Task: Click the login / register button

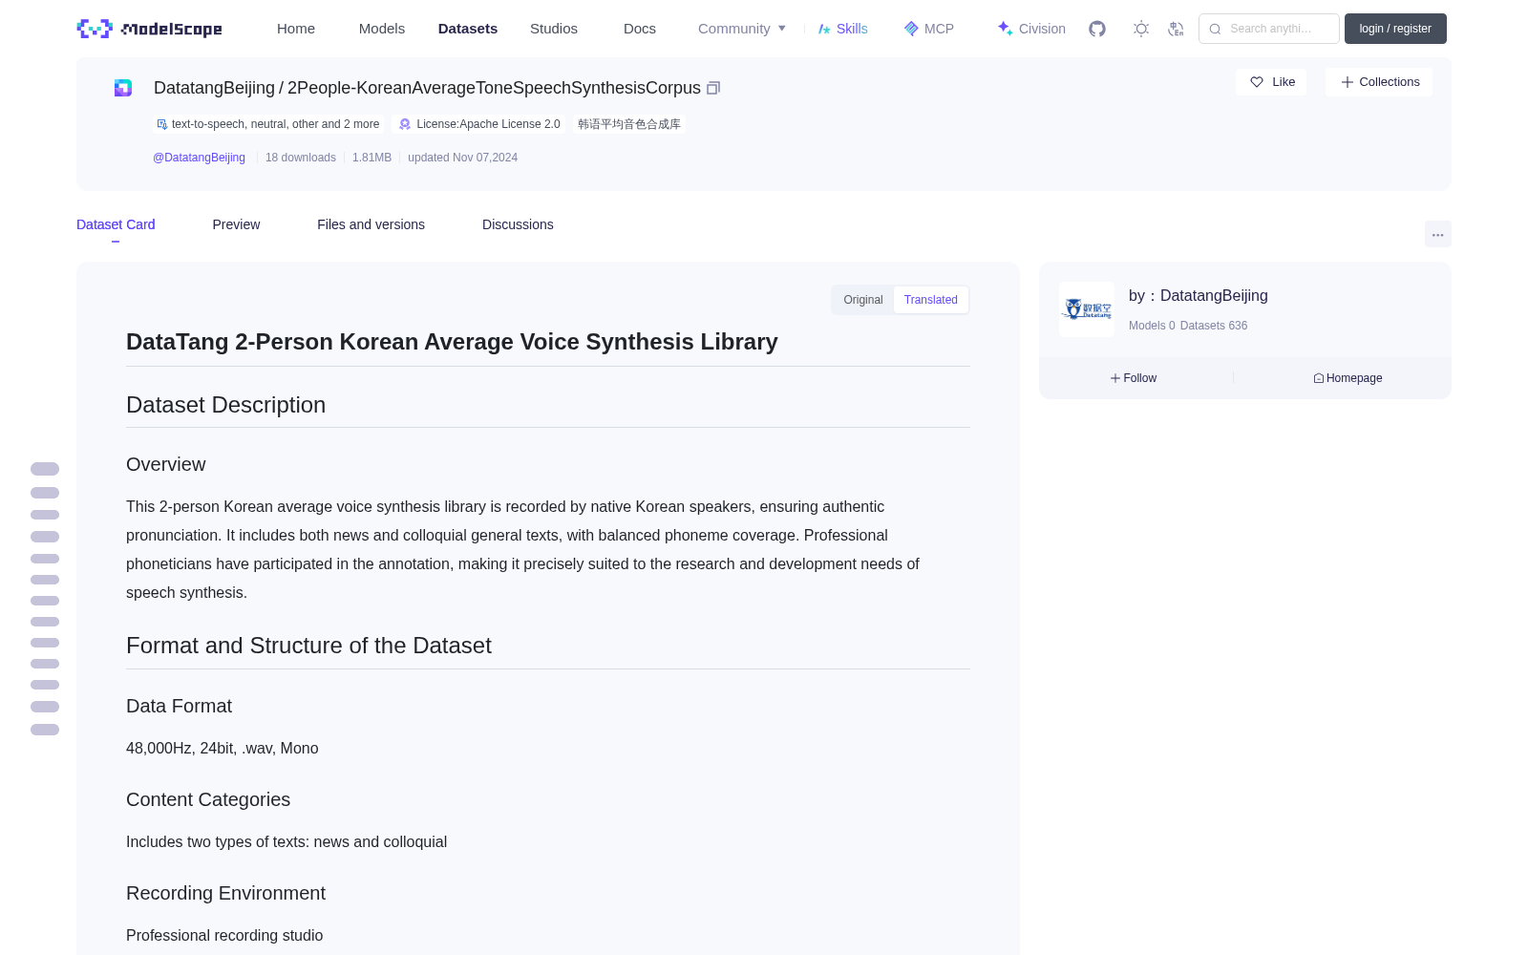Action: point(1395,29)
